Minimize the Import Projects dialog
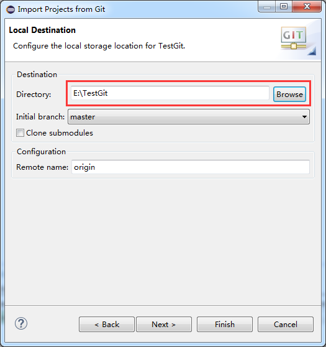326x347 pixels. (267, 7)
